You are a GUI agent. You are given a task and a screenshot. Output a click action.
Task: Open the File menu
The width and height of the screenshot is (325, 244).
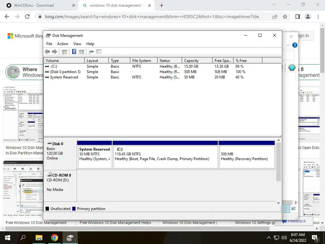(49, 44)
